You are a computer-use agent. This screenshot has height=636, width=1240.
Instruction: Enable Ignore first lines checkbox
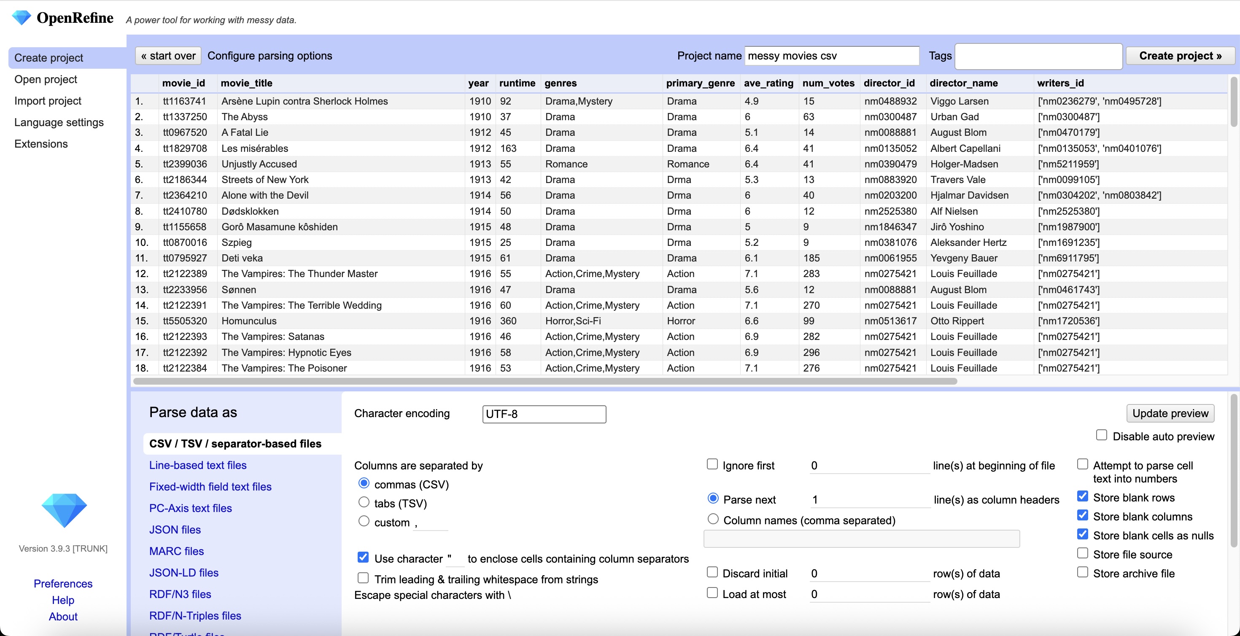pos(712,464)
